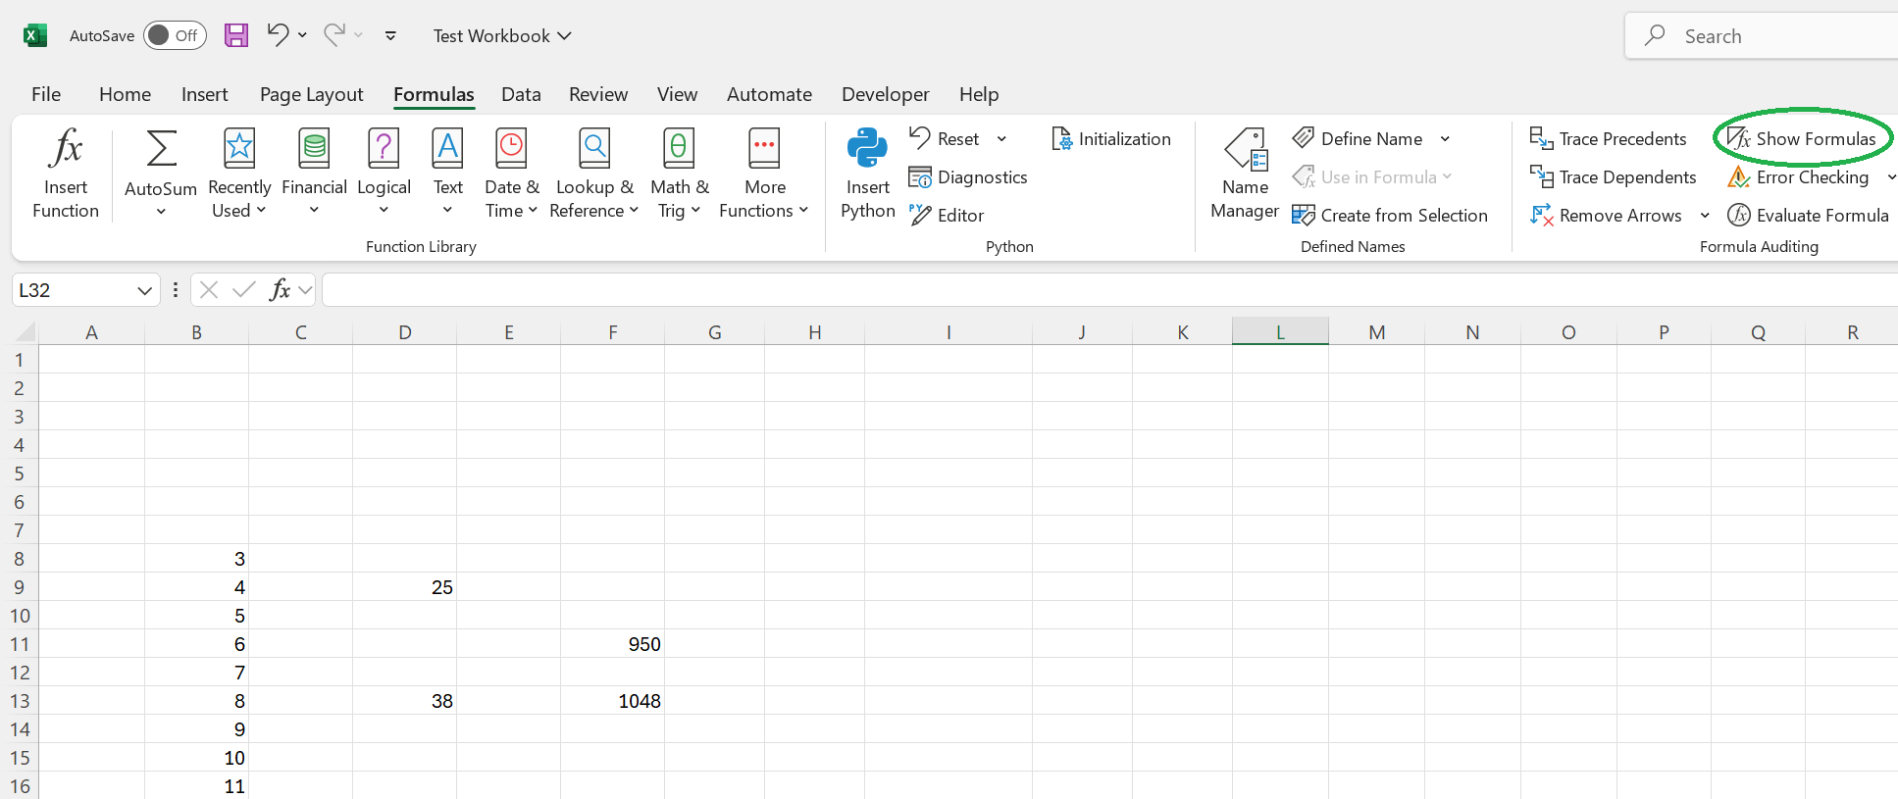Click the Insert Function fx icon
This screenshot has height=799, width=1898.
66,148
